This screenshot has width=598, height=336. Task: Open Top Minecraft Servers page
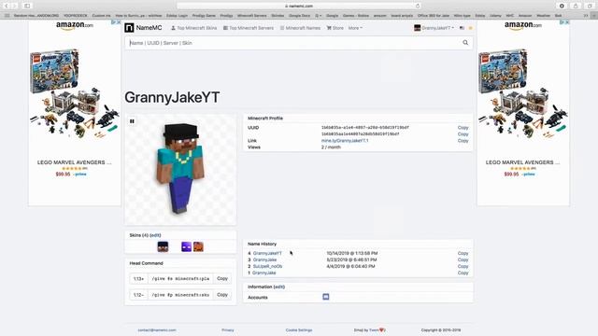point(249,28)
